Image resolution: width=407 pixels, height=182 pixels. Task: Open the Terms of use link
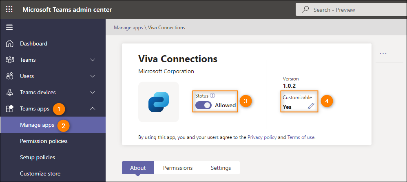301,137
